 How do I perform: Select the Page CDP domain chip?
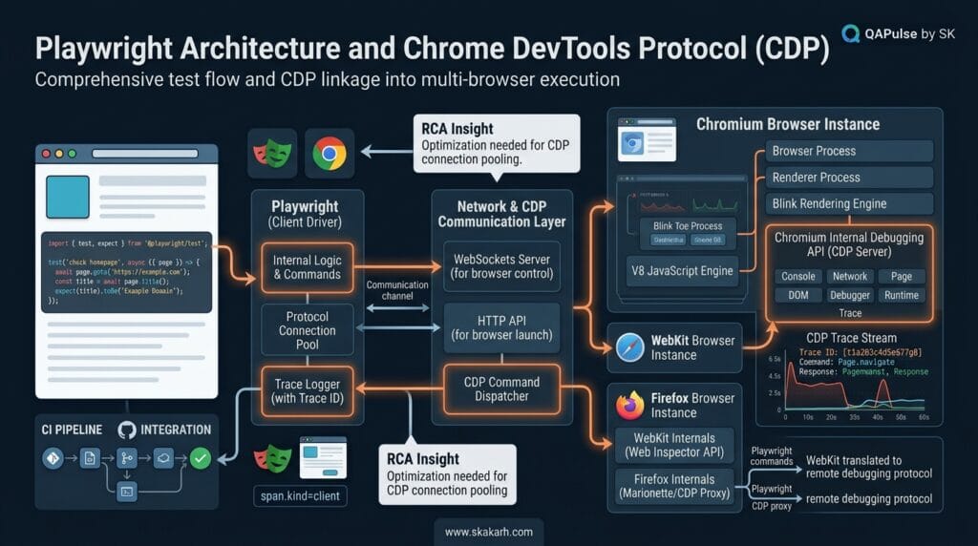coord(902,276)
